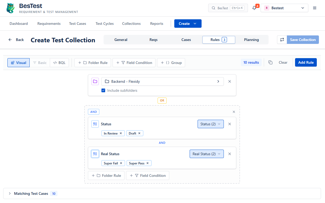The width and height of the screenshot is (325, 203).
Task: Remove the AND group
Action: pos(234,112)
